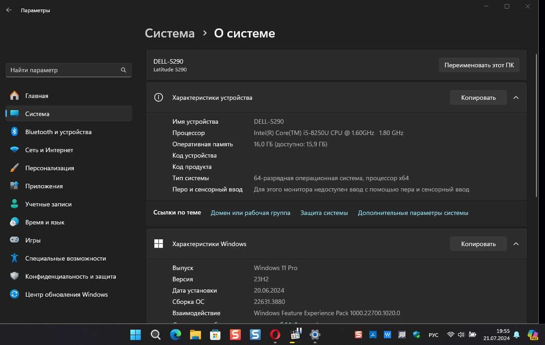The height and width of the screenshot is (345, 545).
Task: Click the processor value Intel Core i5-8250U
Action: click(x=329, y=133)
